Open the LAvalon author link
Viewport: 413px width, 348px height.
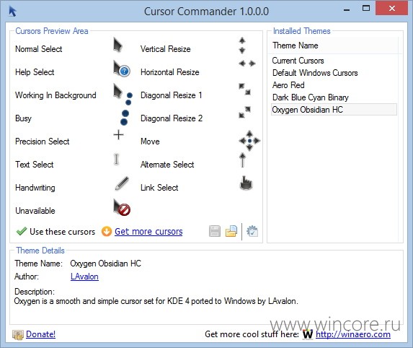84,277
